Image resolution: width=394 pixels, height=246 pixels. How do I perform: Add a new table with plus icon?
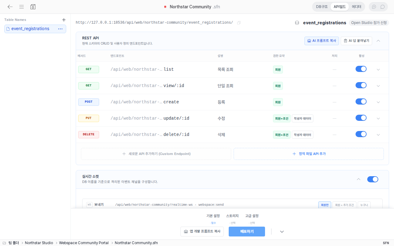(64, 20)
